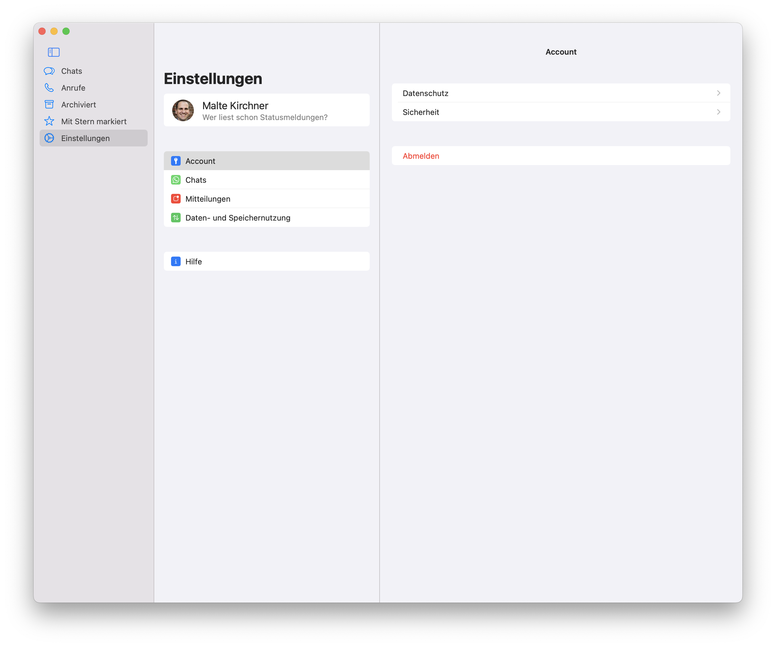Expand the Sicherheit chevron arrow
This screenshot has width=776, height=647.
click(x=718, y=112)
